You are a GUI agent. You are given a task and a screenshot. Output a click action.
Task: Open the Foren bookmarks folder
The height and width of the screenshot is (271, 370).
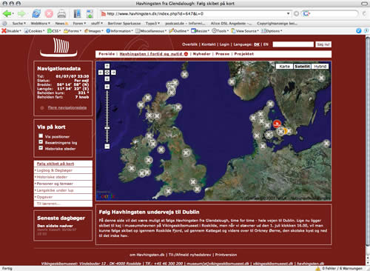[79, 24]
